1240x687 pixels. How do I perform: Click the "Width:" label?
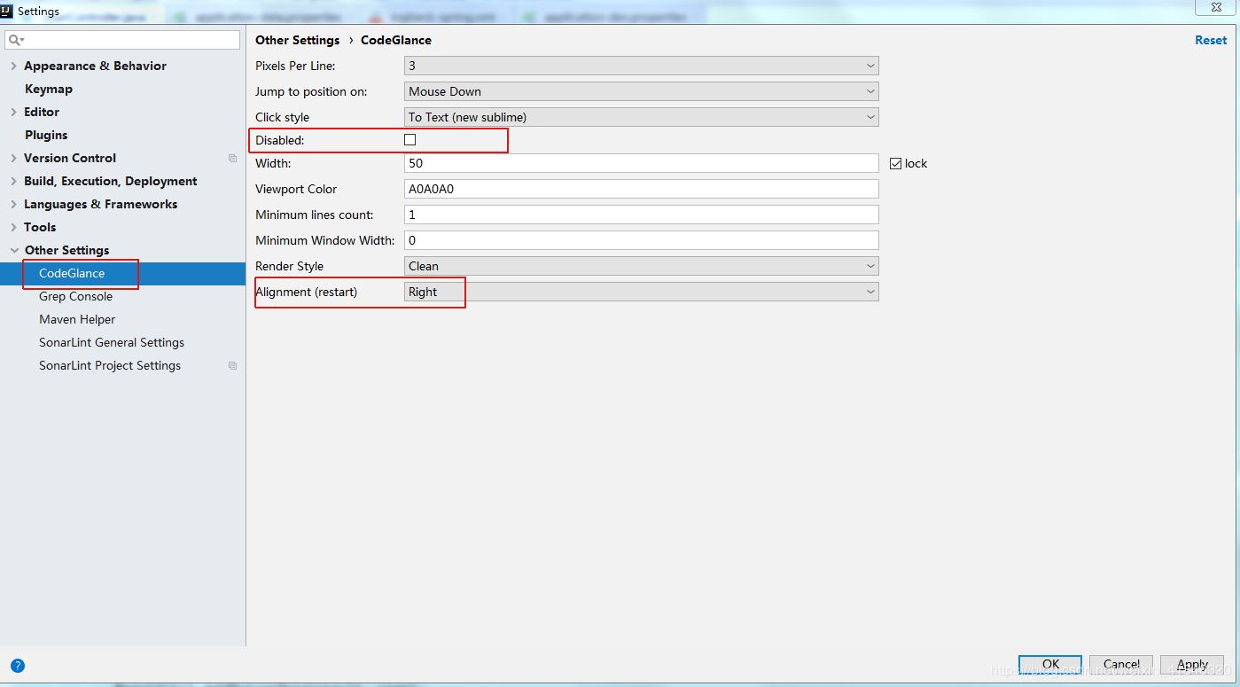[273, 163]
